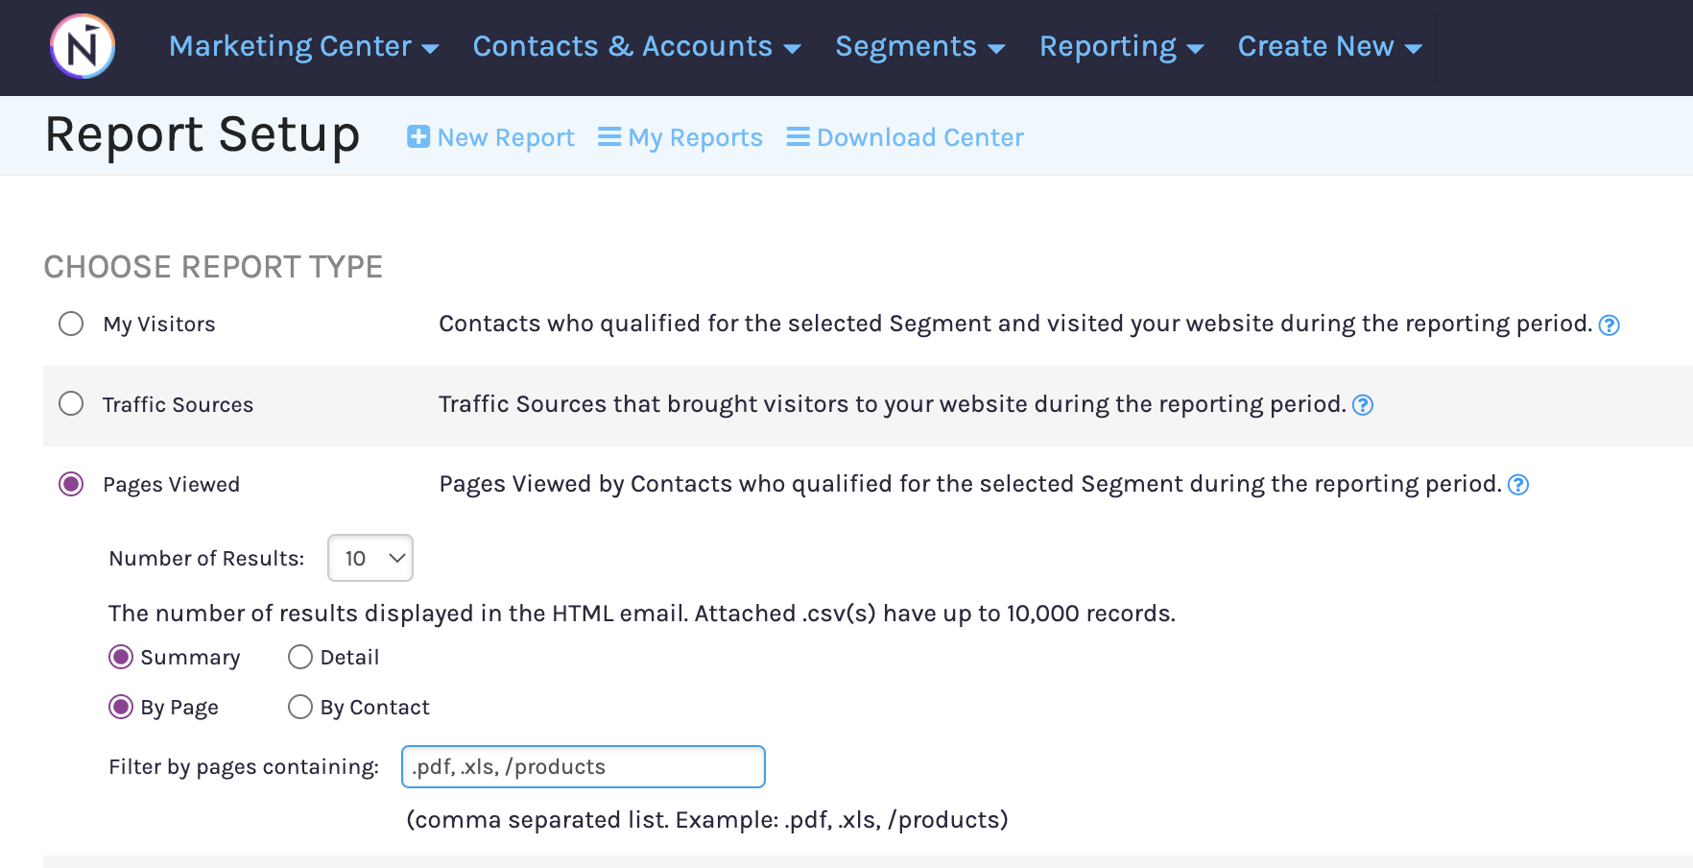This screenshot has height=868, width=1693.
Task: Select the Traffic Sources report type
Action: (71, 403)
